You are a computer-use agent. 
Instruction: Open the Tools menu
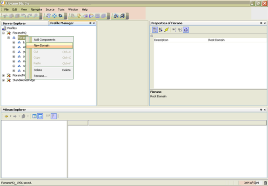click(61, 10)
